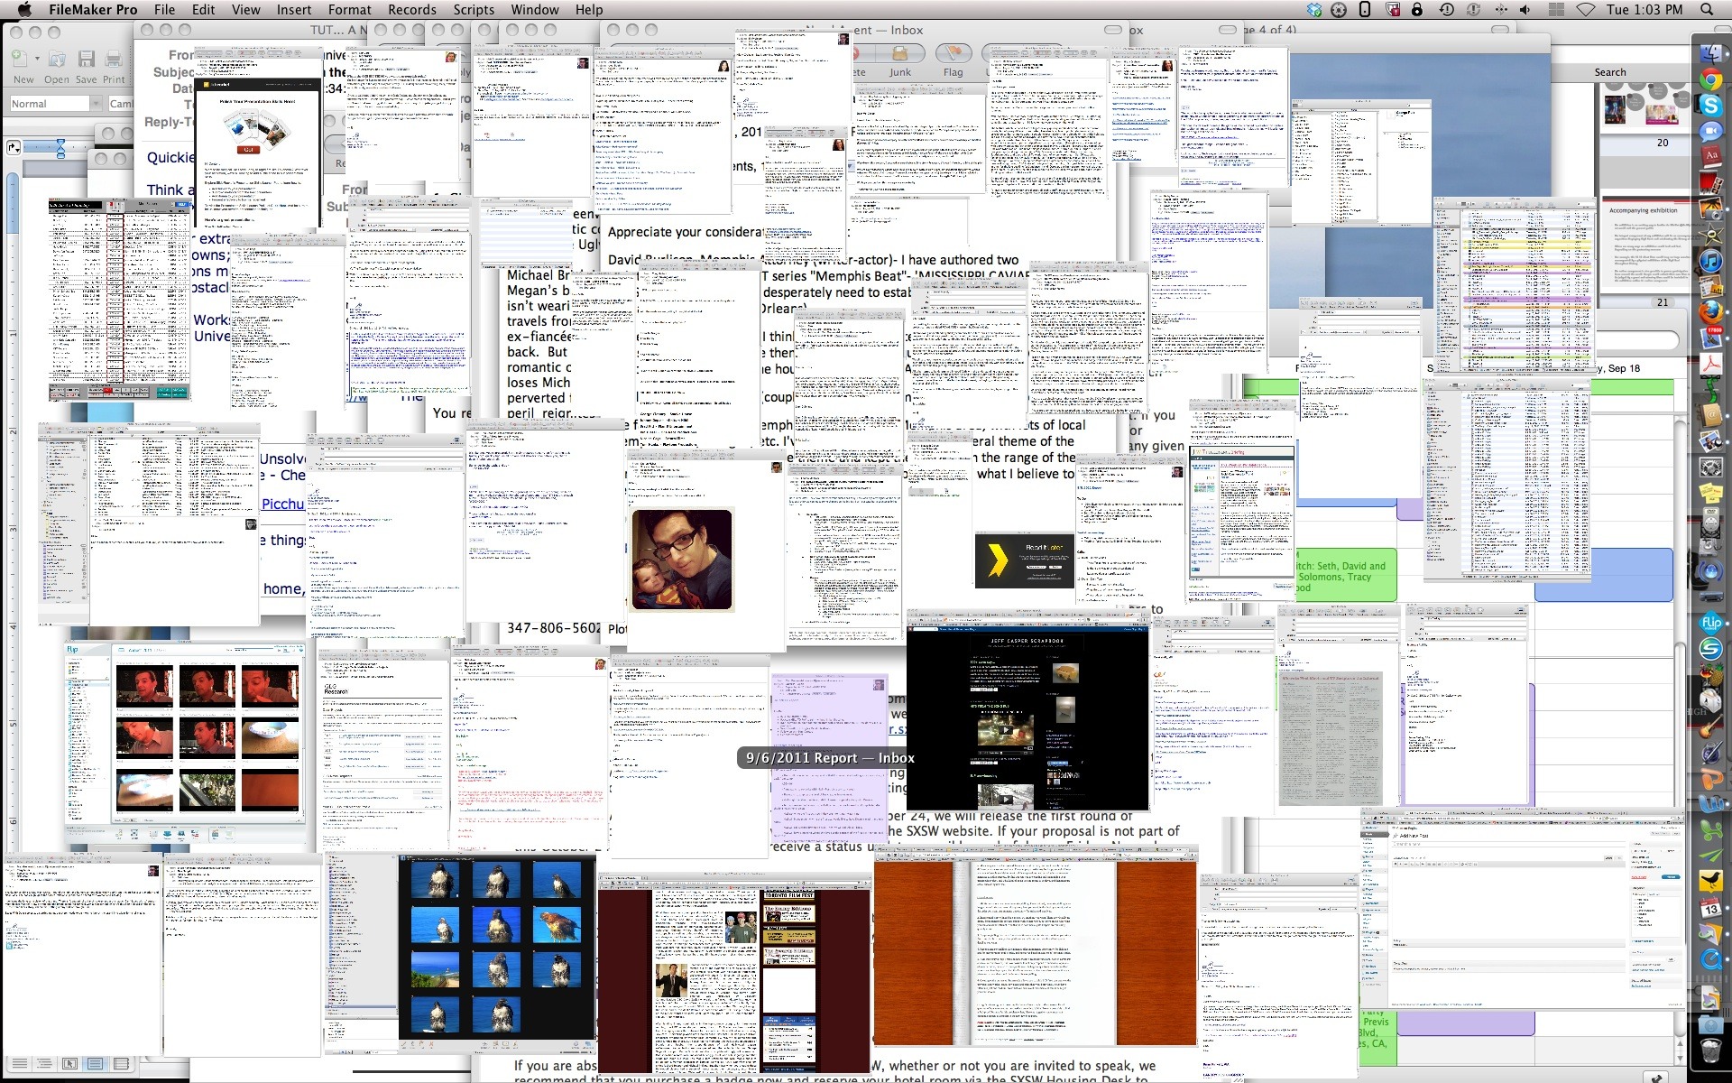1732x1083 pixels.
Task: Open the tab stop type selector
Action: (x=13, y=147)
